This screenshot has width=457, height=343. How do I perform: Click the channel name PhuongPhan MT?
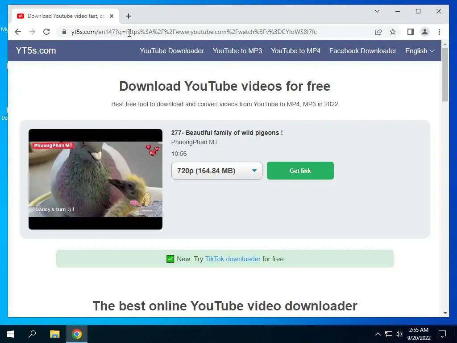tap(195, 142)
